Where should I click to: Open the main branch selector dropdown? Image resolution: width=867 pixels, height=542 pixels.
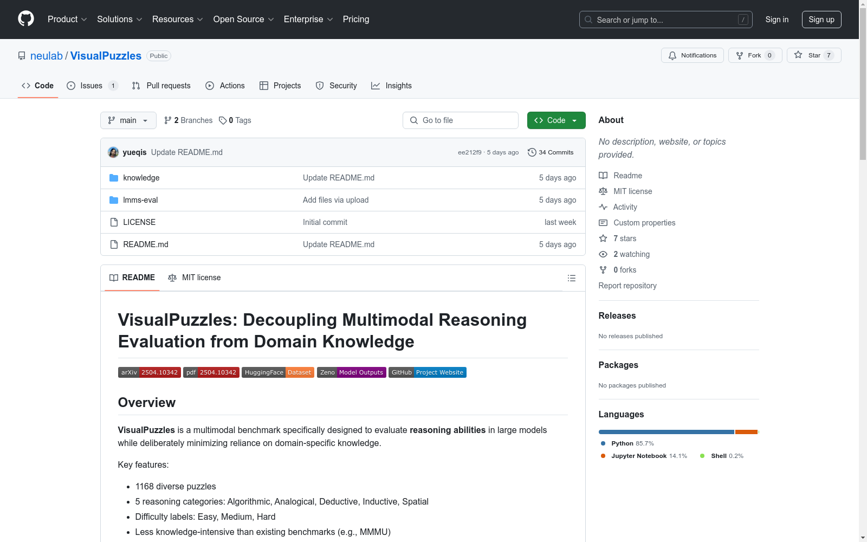click(128, 120)
